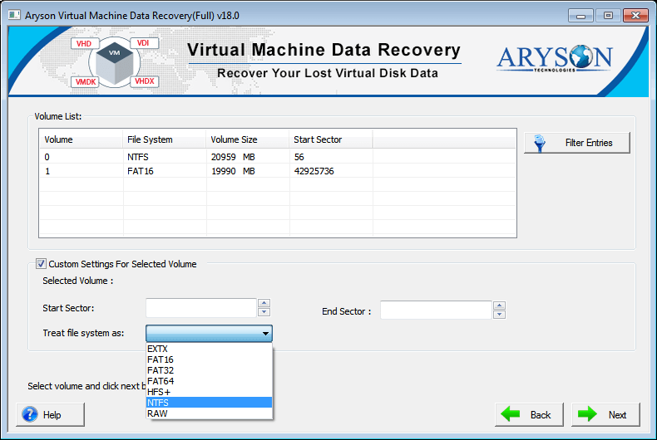Viewport: 657px width, 440px height.
Task: Proceed with the Next button
Action: pos(606,414)
